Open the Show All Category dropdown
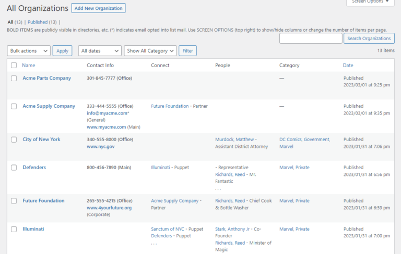 point(150,50)
